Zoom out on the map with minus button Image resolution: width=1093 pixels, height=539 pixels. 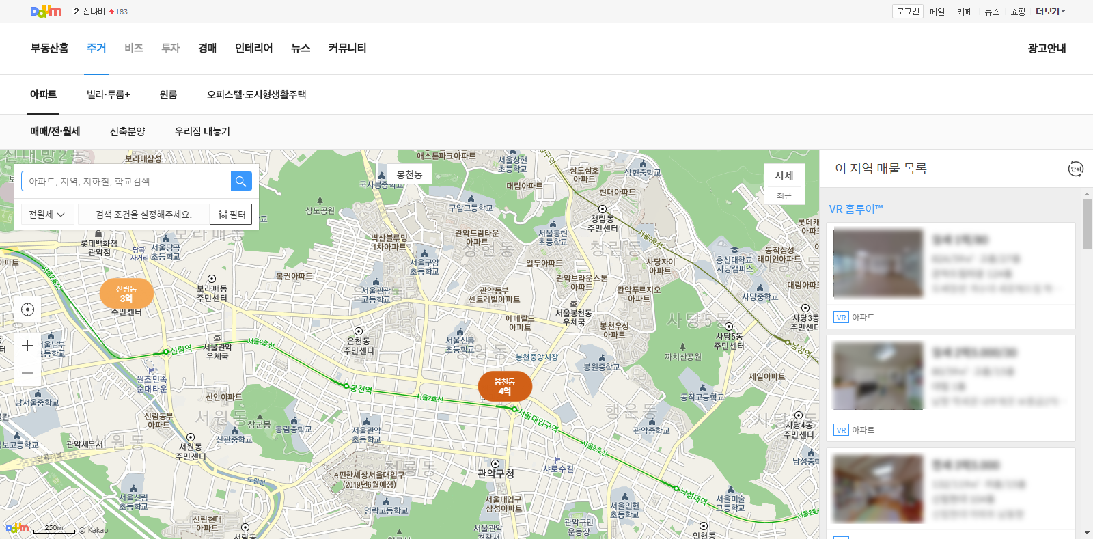(x=27, y=373)
